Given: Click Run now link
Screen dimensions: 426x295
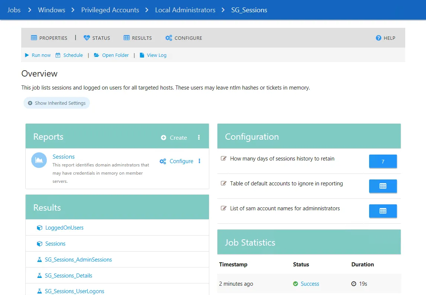Looking at the screenshot, I should [41, 55].
